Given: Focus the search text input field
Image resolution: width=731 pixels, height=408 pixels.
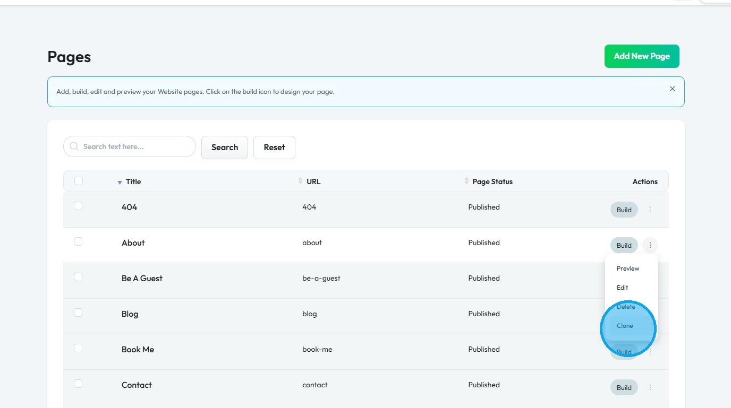Looking at the screenshot, I should coord(135,146).
